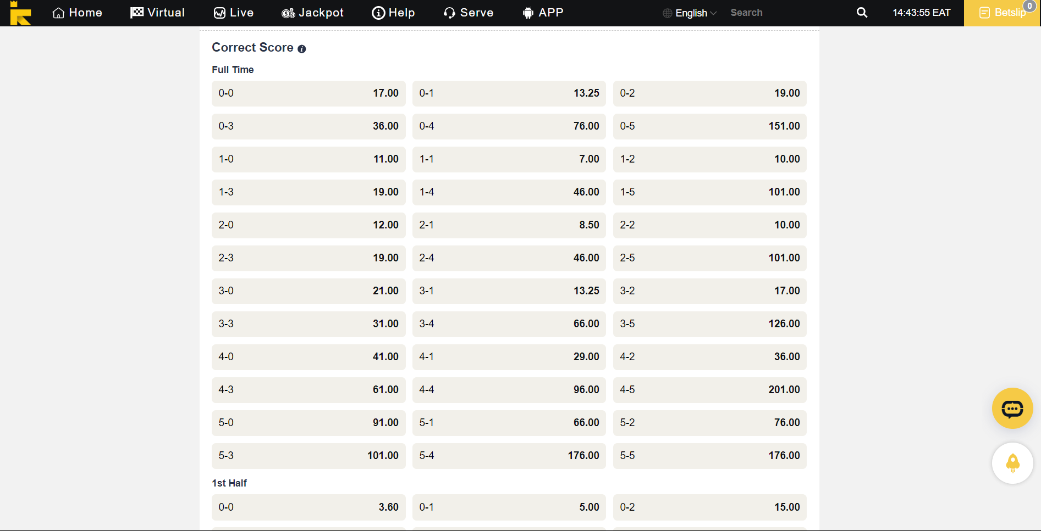1041x531 pixels.
Task: Select score 5-3 at 101.00
Action: [x=309, y=456]
